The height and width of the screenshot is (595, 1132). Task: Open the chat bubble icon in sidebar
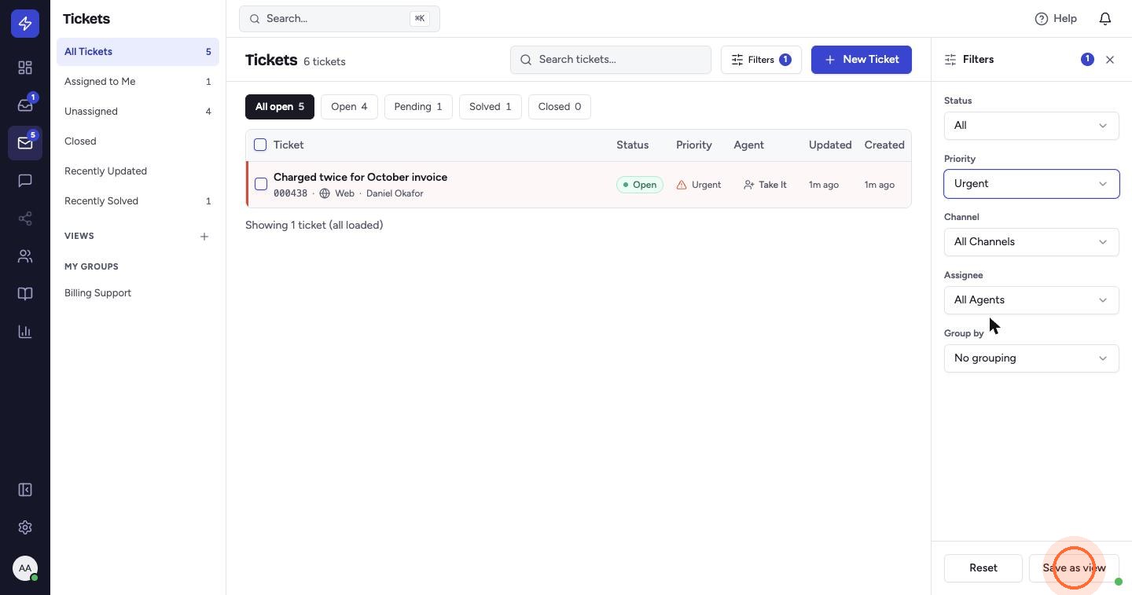(x=25, y=181)
